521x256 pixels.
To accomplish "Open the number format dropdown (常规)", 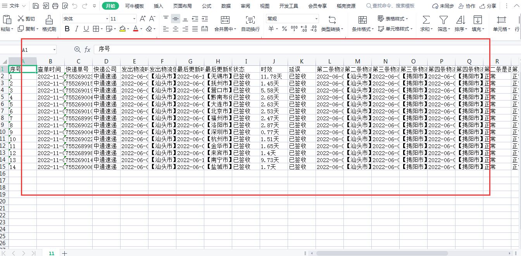I will [x=316, y=19].
